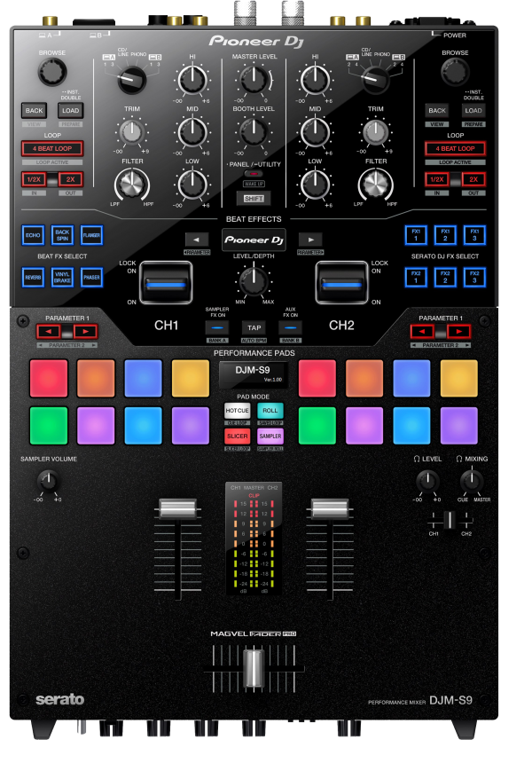532x771 pixels.
Task: Click the right deck LOAD button
Action: click(x=473, y=111)
